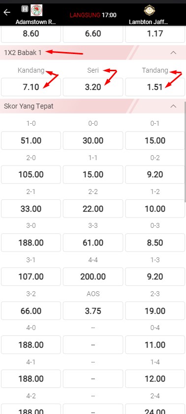The image size is (186, 414).
Task: Pick correct score 4-4 at 200.00
Action: 93,276
